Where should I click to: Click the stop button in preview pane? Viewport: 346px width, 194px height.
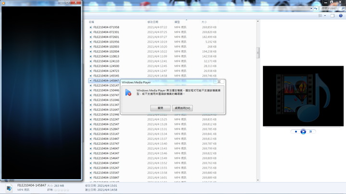pyautogui.click(x=296, y=132)
